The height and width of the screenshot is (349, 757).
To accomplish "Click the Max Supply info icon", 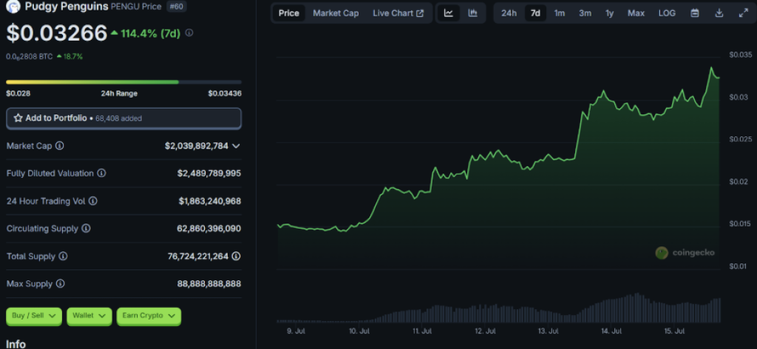I will (x=60, y=284).
